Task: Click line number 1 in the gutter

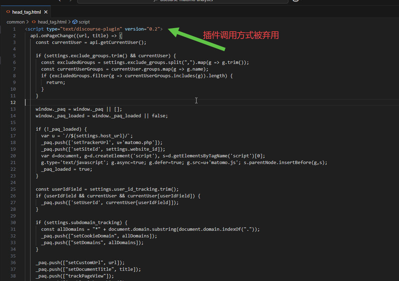Action: coord(14,29)
